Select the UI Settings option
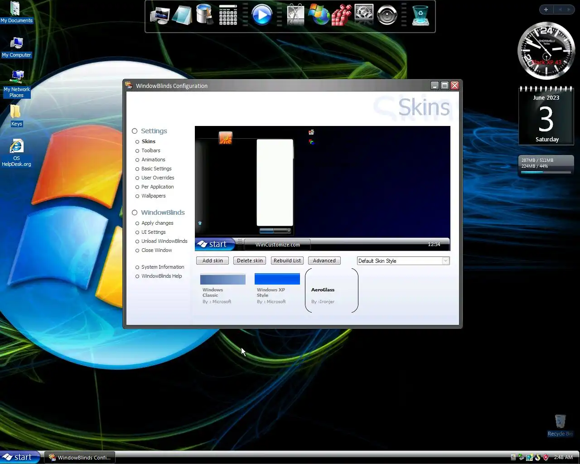 click(x=153, y=232)
